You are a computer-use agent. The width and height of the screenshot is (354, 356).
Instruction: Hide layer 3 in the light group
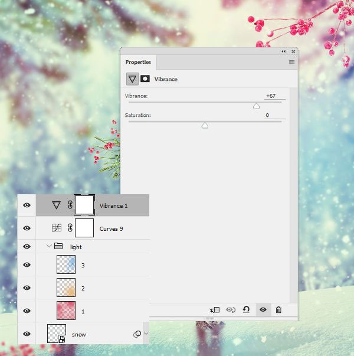(x=27, y=264)
